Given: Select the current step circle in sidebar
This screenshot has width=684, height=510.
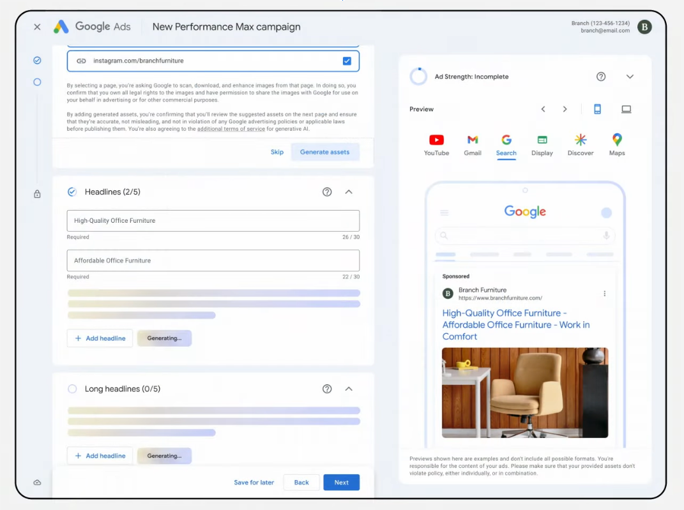Looking at the screenshot, I should 38,82.
